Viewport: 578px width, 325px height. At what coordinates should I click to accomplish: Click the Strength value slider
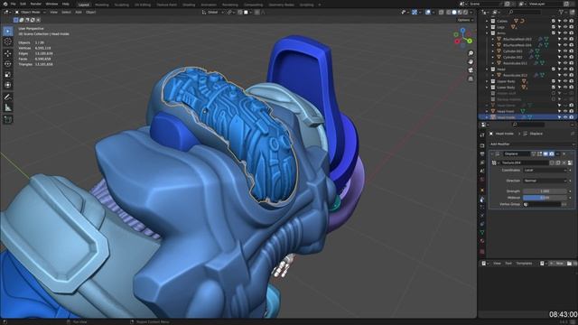tap(545, 191)
